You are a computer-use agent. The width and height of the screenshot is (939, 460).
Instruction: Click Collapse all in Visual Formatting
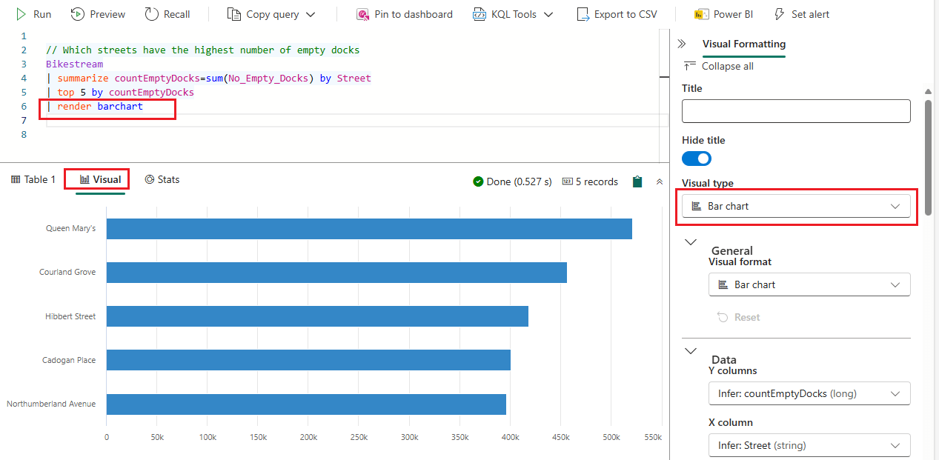pyautogui.click(x=727, y=65)
